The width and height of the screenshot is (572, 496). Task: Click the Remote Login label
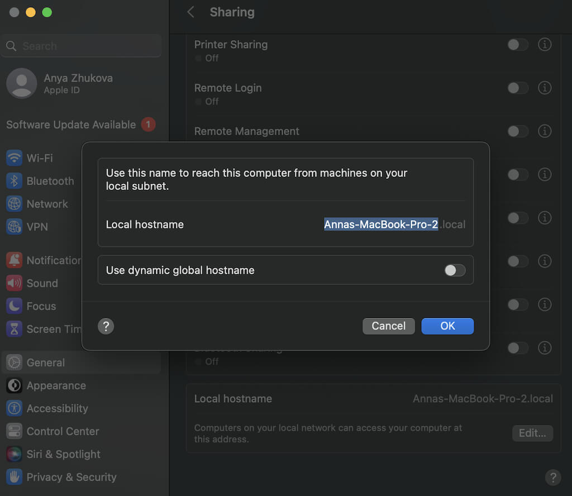pos(228,88)
